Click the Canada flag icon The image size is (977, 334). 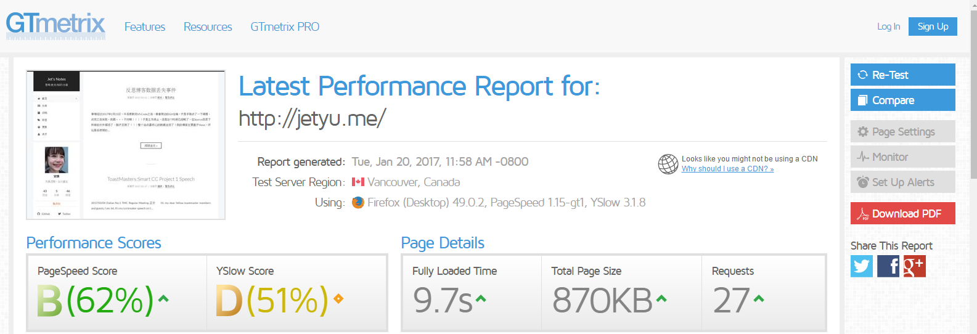coord(358,182)
